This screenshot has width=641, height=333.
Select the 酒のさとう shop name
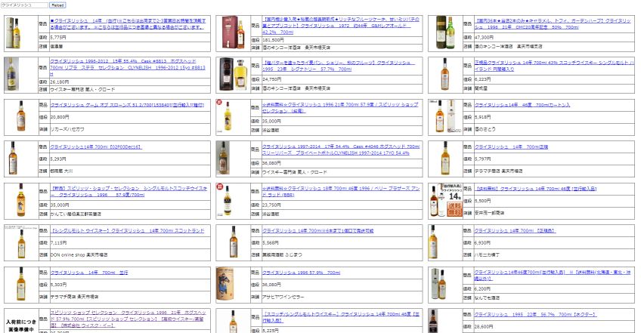coord(485,129)
